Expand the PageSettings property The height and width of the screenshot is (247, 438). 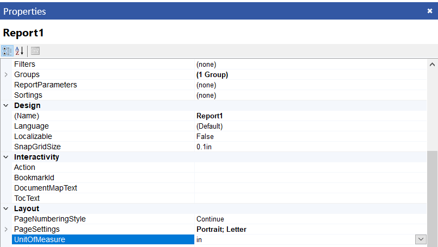[x=6, y=229]
